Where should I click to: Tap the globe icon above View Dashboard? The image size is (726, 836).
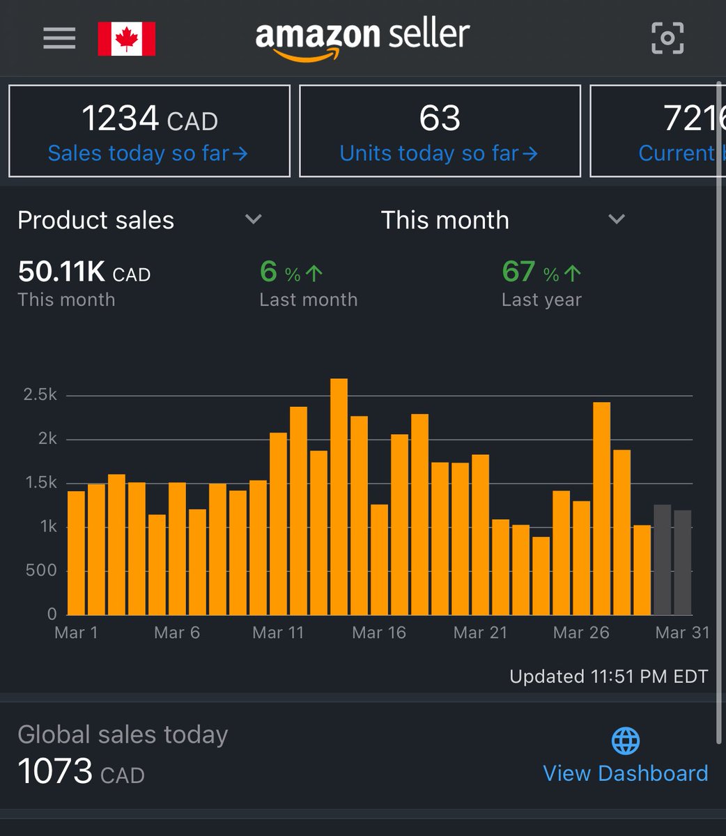click(x=625, y=741)
